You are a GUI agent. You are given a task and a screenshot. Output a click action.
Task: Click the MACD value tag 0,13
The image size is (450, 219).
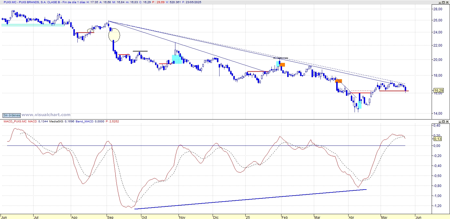click(x=438, y=139)
